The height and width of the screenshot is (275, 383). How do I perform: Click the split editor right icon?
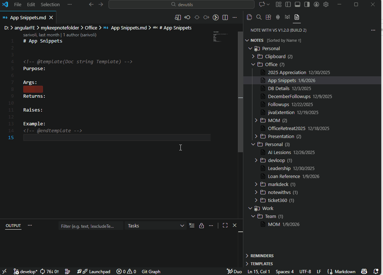(x=225, y=17)
